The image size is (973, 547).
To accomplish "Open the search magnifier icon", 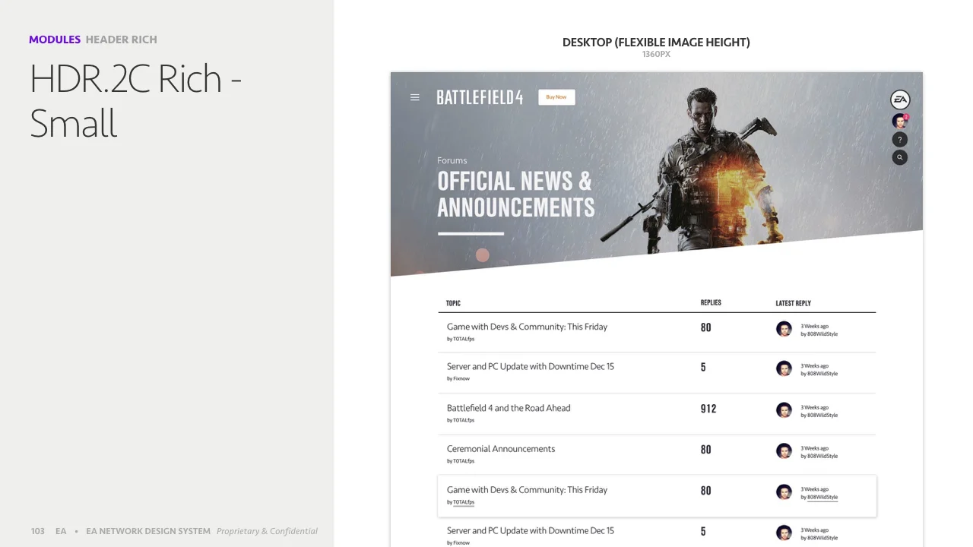I will tap(900, 157).
